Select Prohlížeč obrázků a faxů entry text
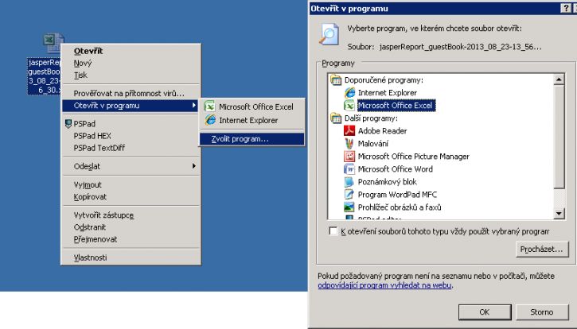 [x=400, y=207]
